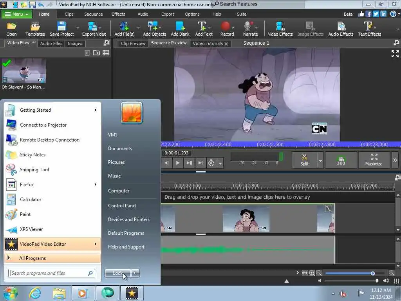Click the new folder icon in the bin
Viewport: 401px width, 301px height.
click(96, 53)
